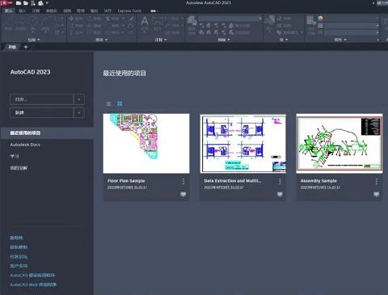Open the AutoCAD application menu button

tap(6, 3)
